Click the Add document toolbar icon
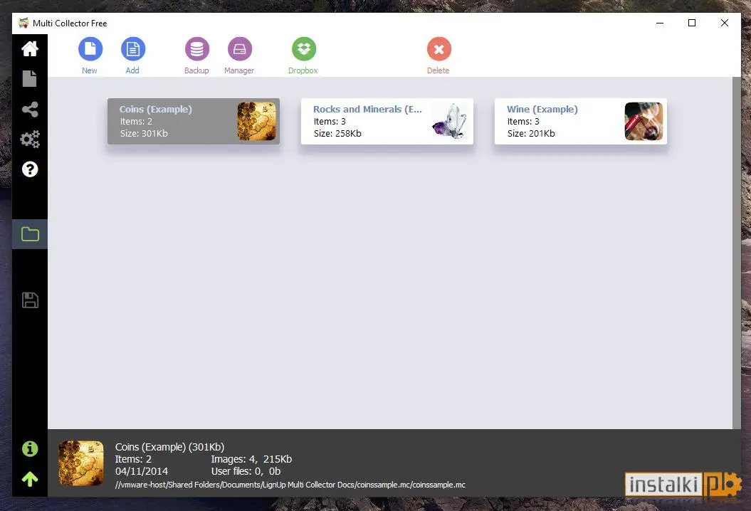The image size is (751, 511). (132, 49)
